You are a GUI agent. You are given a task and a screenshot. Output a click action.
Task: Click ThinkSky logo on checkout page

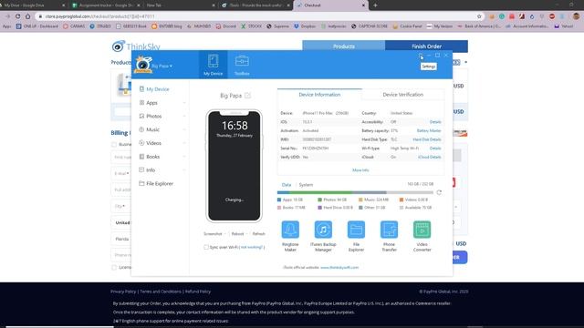pyautogui.click(x=136, y=46)
